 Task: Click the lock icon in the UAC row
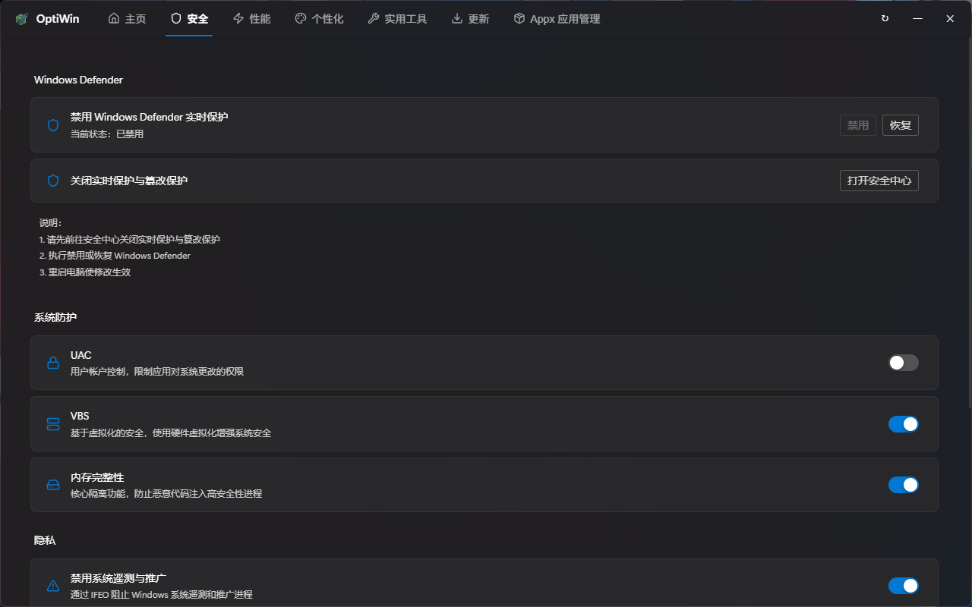coord(53,363)
